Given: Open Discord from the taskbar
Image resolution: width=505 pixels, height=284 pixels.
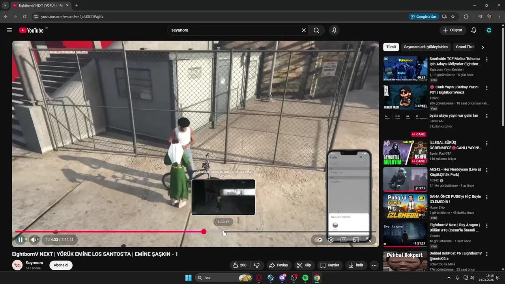Looking at the screenshot, I should point(282,278).
